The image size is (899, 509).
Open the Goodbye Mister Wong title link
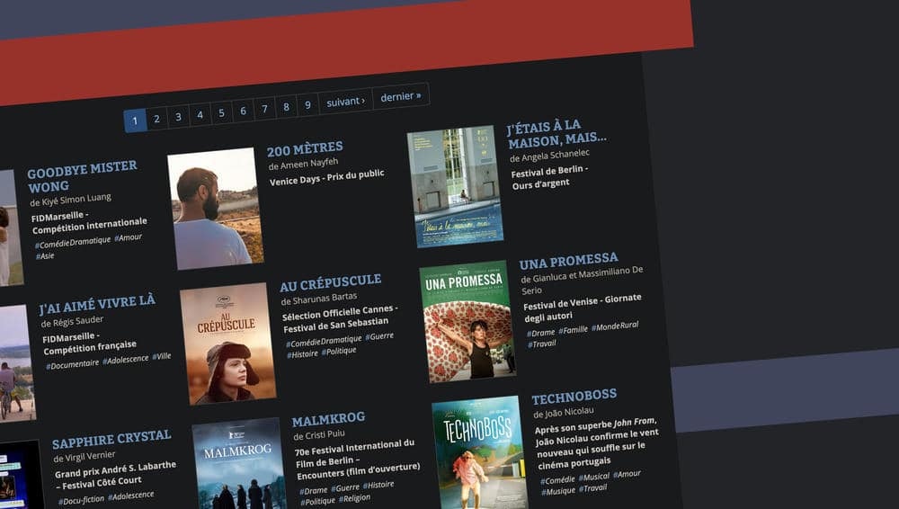click(x=83, y=177)
